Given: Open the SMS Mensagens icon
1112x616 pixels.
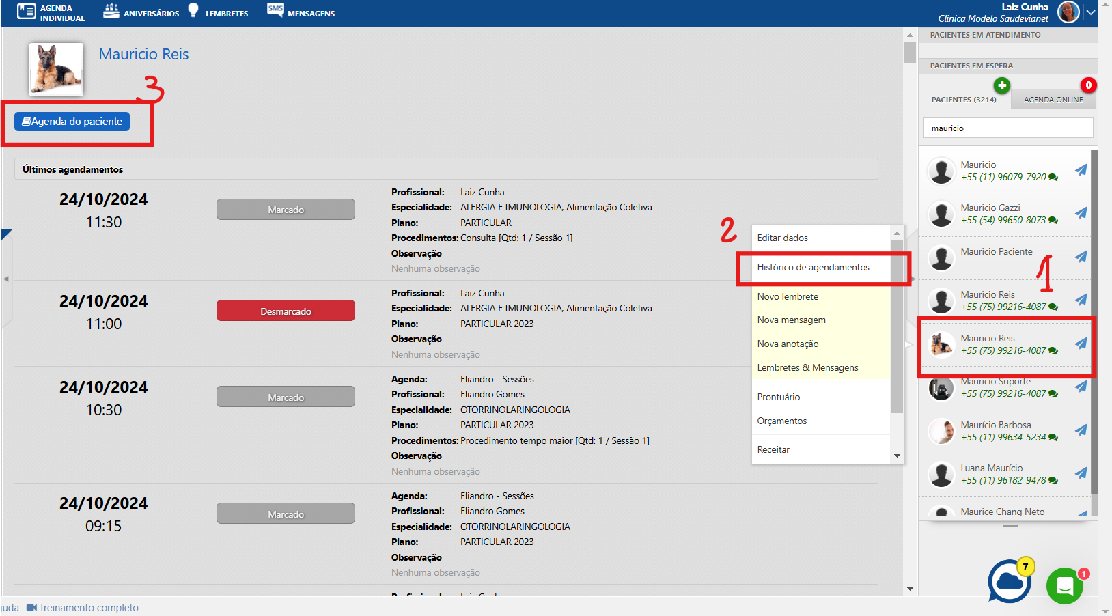Looking at the screenshot, I should tap(275, 10).
